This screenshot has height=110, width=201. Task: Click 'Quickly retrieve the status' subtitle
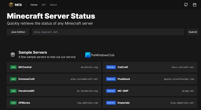pos(50,23)
